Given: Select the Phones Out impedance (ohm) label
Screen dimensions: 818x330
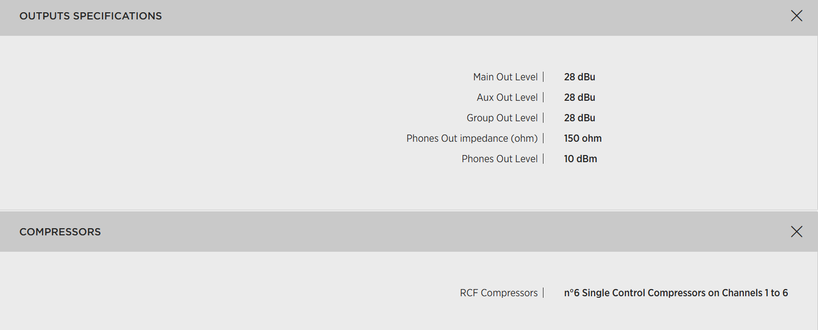Looking at the screenshot, I should [x=472, y=138].
